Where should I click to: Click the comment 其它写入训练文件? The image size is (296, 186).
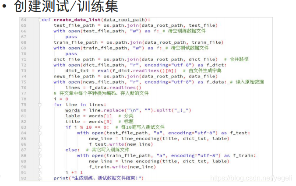tap(110, 150)
